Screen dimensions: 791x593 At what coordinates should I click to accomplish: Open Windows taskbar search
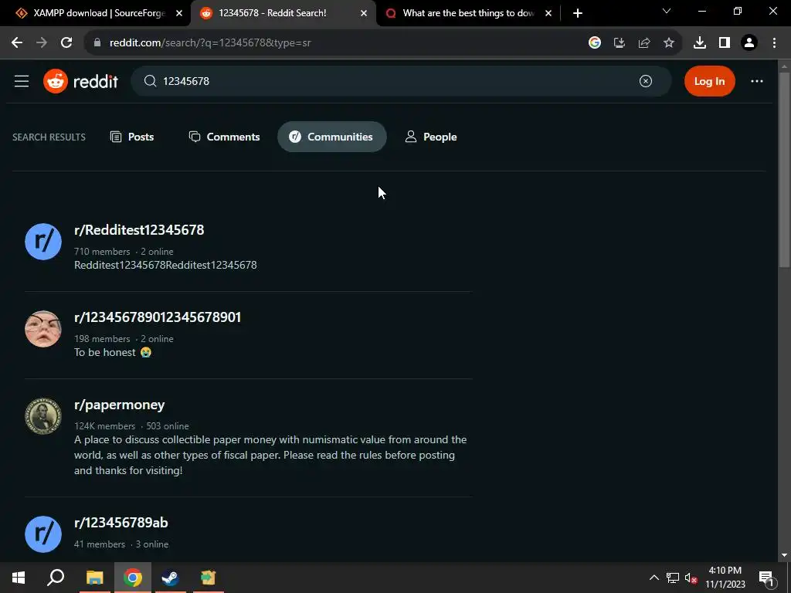(x=56, y=578)
